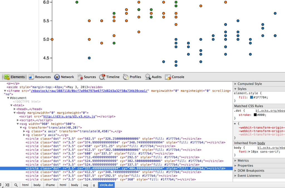The height and width of the screenshot is (188, 285).
Task: Click the 5.5 y-axis label
Action: pos(46,21)
